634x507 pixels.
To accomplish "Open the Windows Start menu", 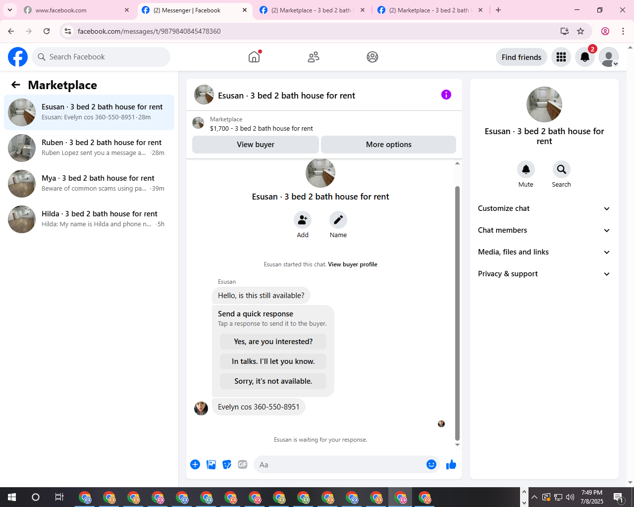I will (x=12, y=497).
